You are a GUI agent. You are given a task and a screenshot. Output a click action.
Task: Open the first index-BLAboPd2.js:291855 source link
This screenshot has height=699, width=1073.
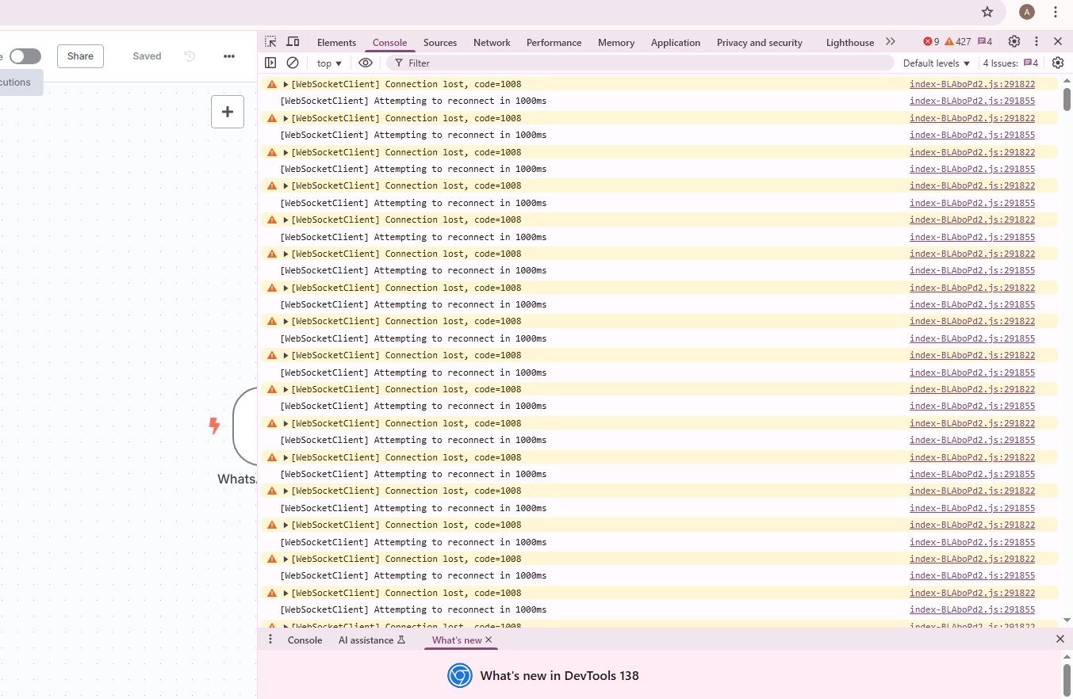coord(972,101)
